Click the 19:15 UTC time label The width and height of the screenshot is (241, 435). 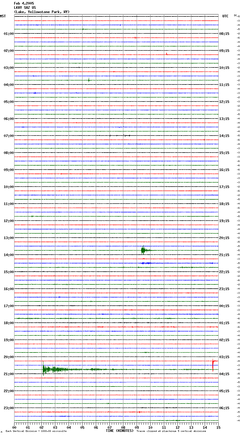(224, 221)
